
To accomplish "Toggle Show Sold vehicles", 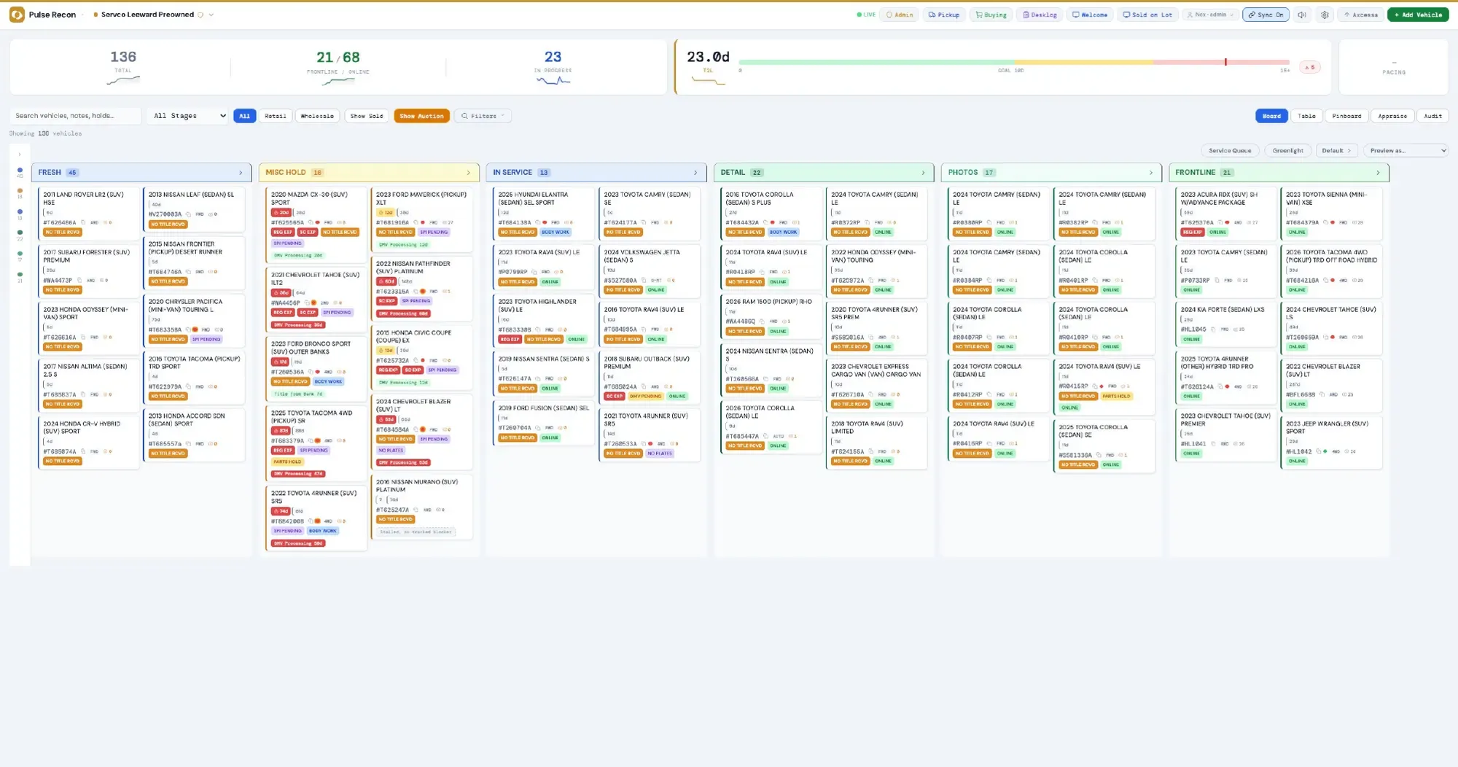I will pyautogui.click(x=366, y=116).
